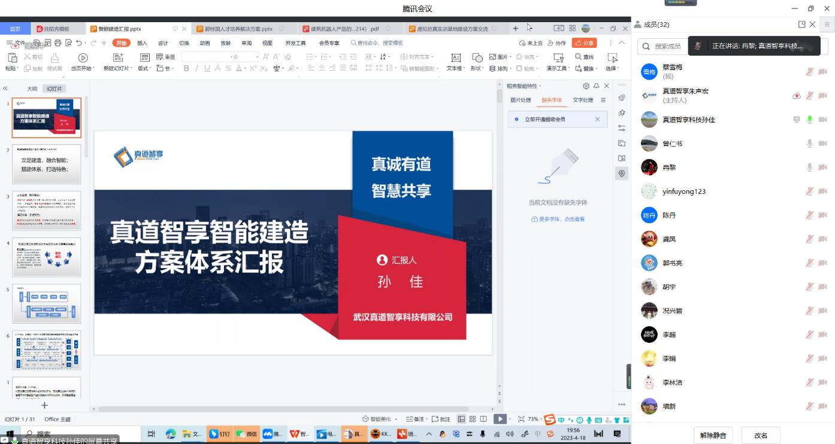Click the 演示工具 presentation tools icon

(x=558, y=57)
